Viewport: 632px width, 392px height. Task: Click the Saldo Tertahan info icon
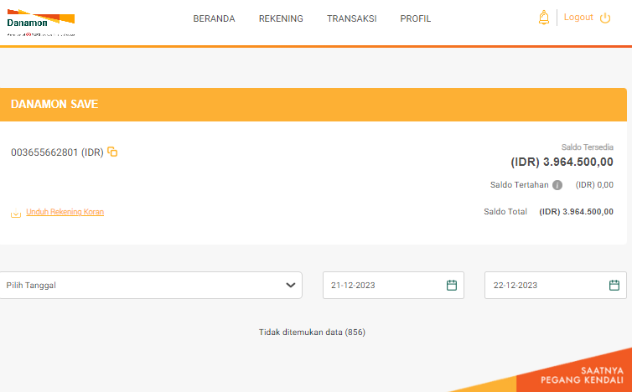(x=557, y=185)
